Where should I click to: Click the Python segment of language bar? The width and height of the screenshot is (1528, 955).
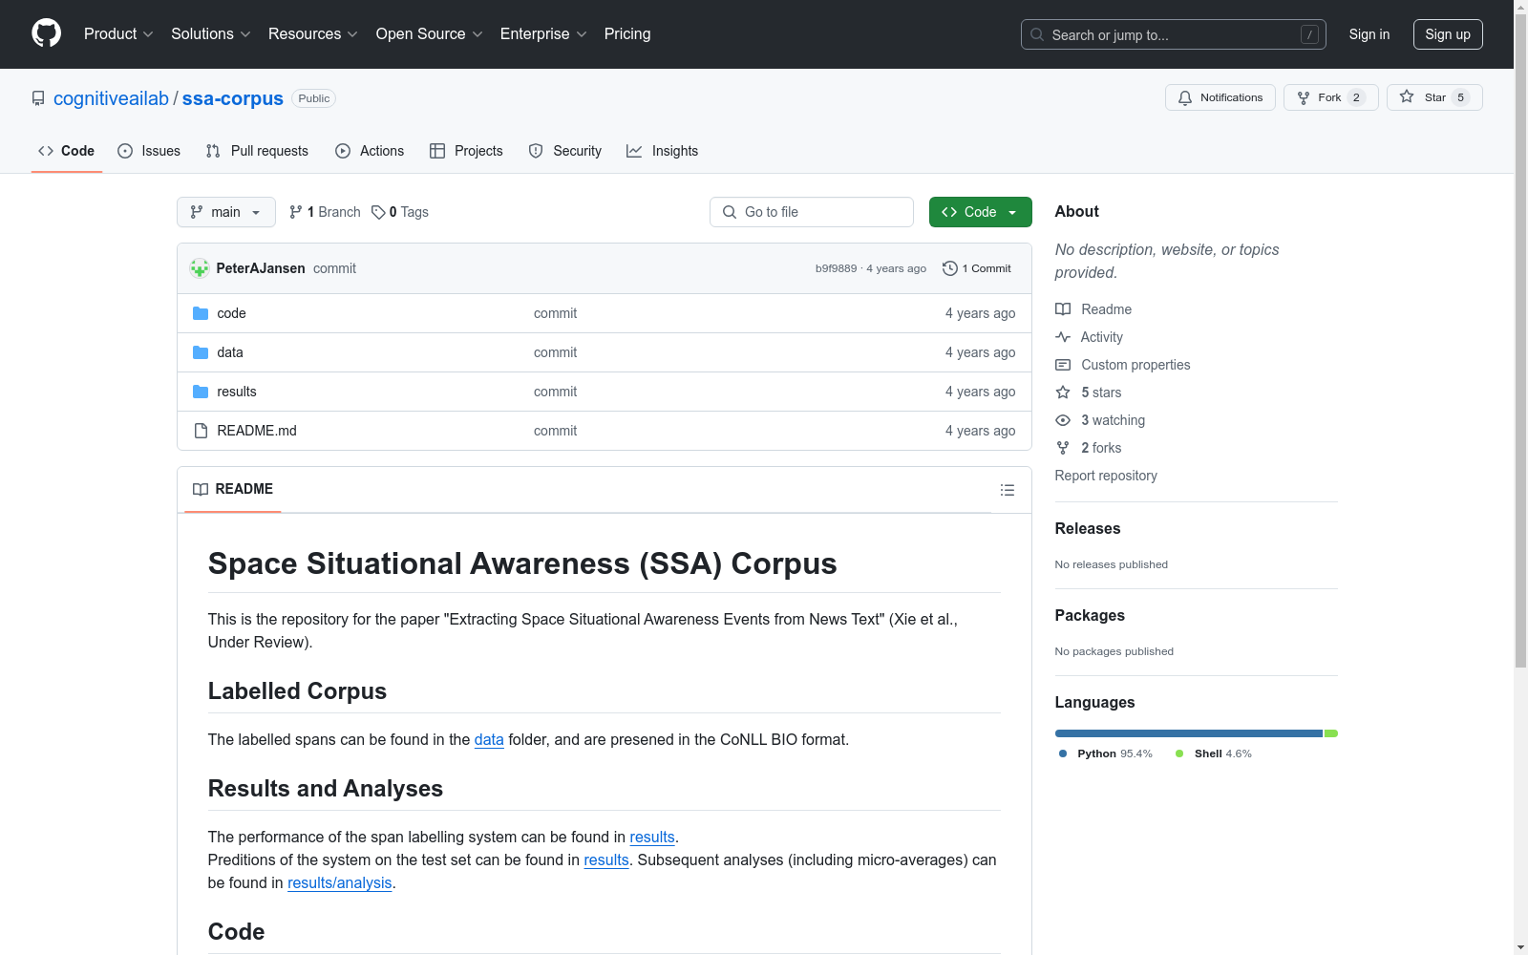click(x=1189, y=733)
